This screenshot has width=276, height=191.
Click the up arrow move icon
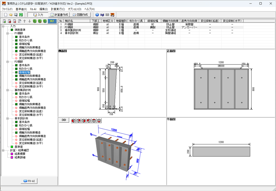[x=25, y=21]
